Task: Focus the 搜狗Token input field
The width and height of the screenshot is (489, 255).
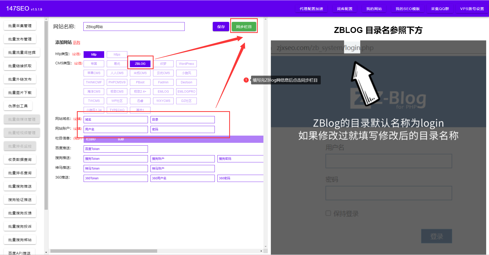Action: pyautogui.click(x=116, y=159)
